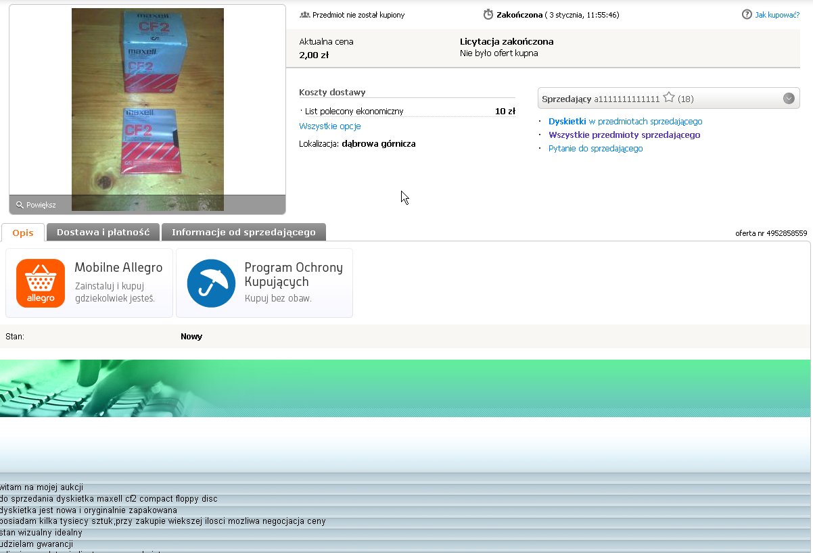This screenshot has height=553, width=813.
Task: Open the Opis tab
Action: pyautogui.click(x=23, y=233)
